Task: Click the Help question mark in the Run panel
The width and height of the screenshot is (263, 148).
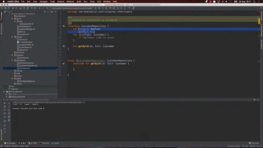Action: (5, 132)
